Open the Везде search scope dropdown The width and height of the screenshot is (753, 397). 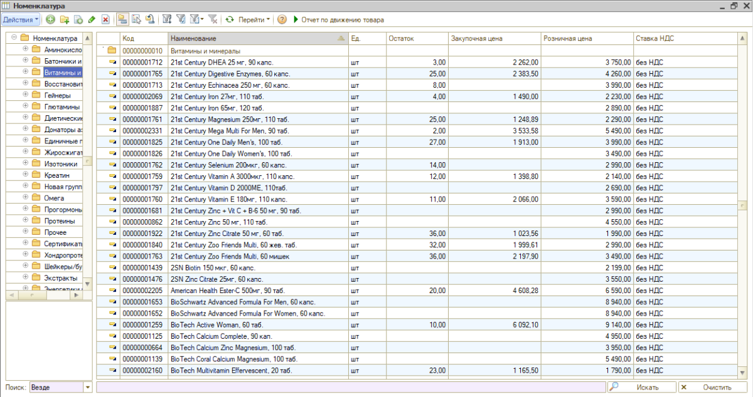[x=87, y=388]
